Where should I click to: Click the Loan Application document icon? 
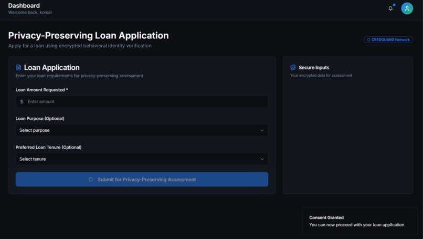click(x=18, y=67)
